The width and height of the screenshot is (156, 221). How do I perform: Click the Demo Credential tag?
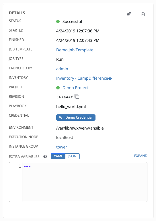(x=76, y=118)
